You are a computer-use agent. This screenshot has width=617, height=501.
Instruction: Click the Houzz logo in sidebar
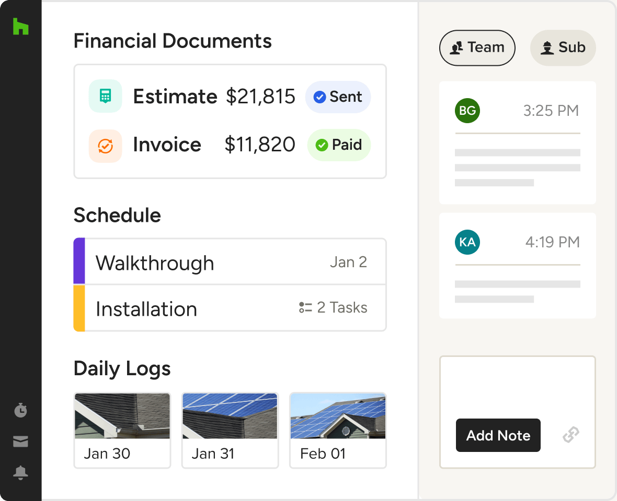tap(20, 26)
